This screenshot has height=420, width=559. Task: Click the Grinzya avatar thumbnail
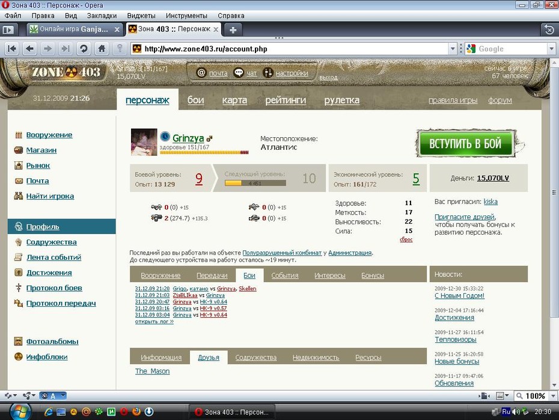click(x=144, y=142)
